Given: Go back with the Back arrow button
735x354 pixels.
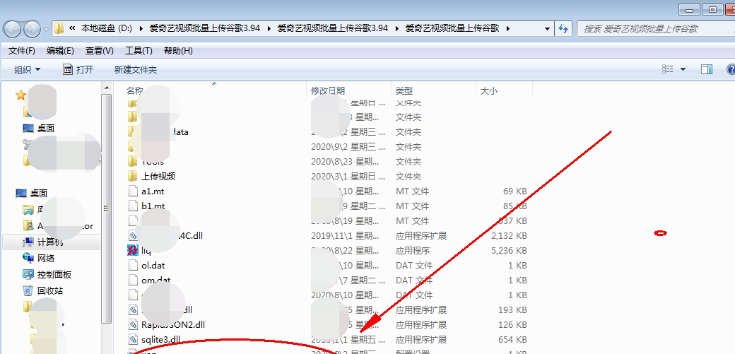Looking at the screenshot, I should click(12, 29).
